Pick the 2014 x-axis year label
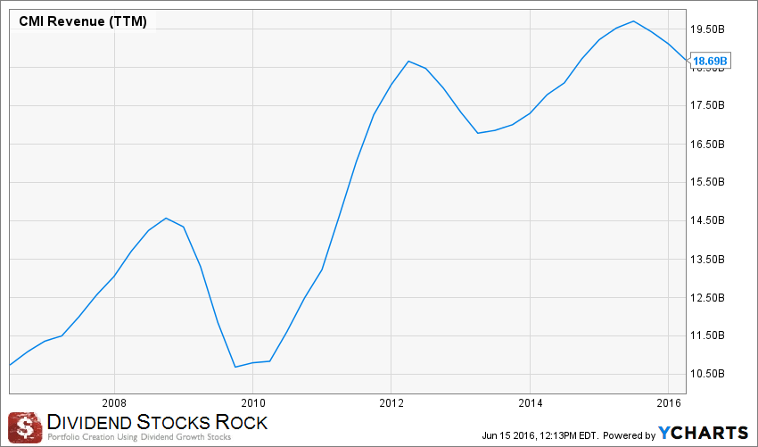Screen dimensions: 758x447 pyautogui.click(x=530, y=401)
